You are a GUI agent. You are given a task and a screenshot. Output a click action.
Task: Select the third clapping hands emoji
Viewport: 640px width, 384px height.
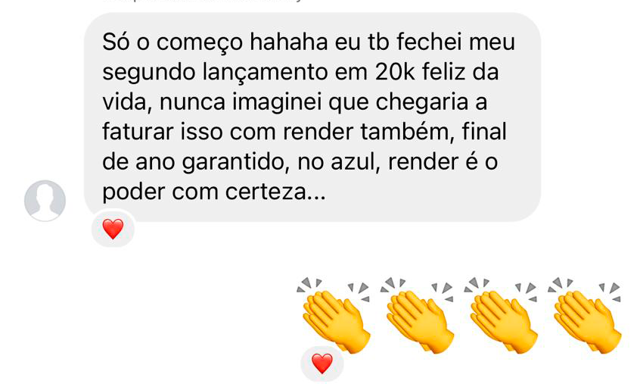(x=502, y=315)
